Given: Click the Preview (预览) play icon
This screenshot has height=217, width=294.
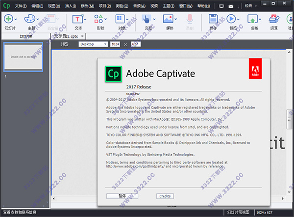Looking at the screenshot, I should tap(231, 19).
